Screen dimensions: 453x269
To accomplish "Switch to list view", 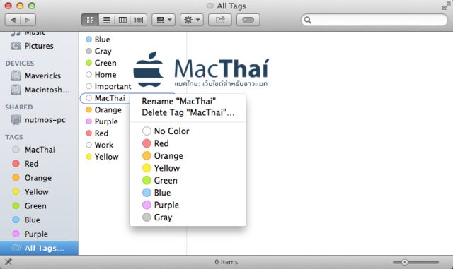I will point(107,20).
